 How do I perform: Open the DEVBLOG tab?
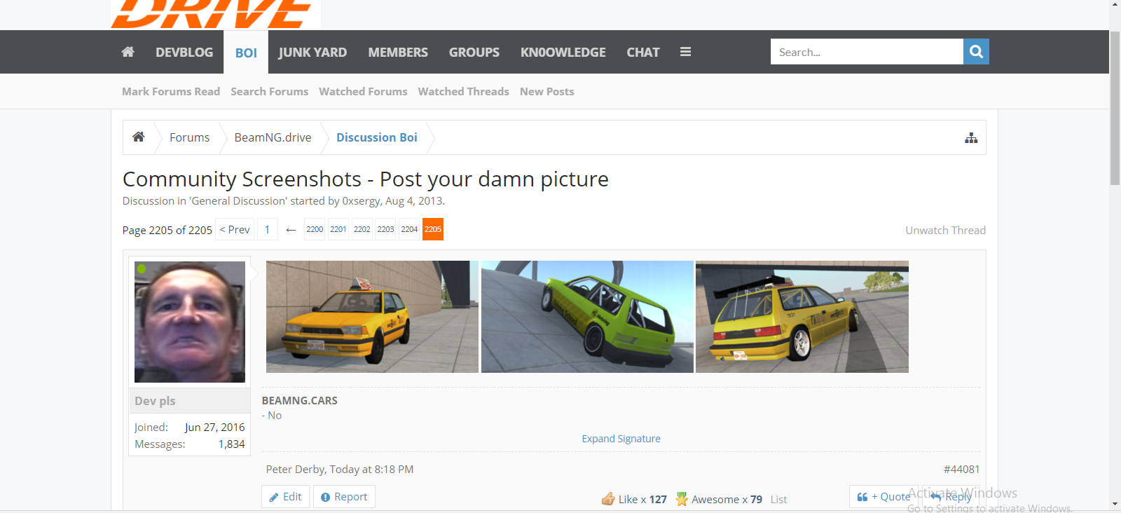(184, 53)
